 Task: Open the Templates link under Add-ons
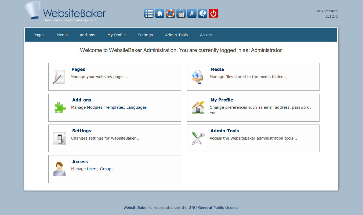point(114,107)
